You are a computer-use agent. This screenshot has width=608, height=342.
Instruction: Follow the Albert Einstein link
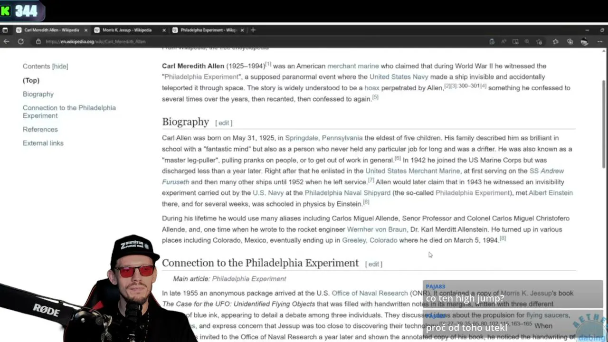pos(551,193)
